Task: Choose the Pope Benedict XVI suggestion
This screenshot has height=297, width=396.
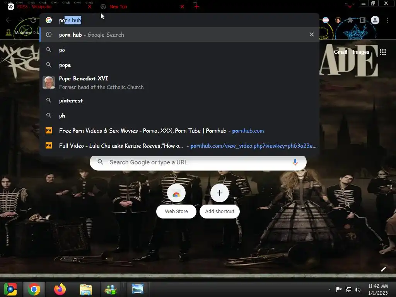Action: click(x=179, y=83)
